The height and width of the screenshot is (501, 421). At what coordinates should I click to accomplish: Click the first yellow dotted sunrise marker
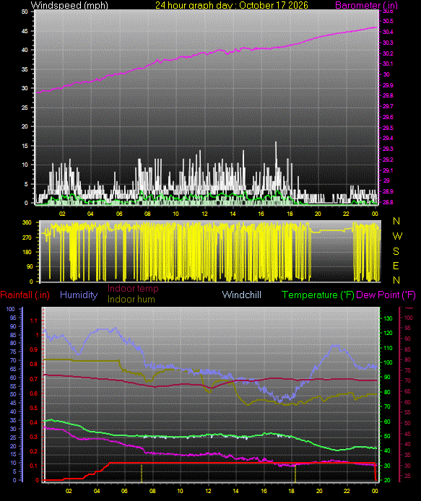coord(142,473)
